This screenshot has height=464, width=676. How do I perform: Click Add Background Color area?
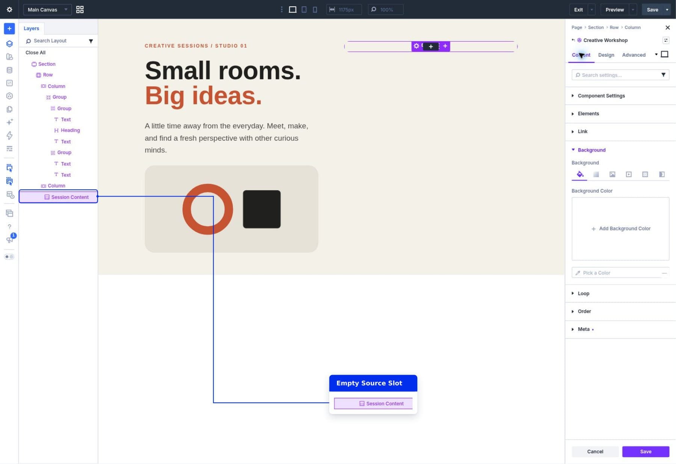620,229
